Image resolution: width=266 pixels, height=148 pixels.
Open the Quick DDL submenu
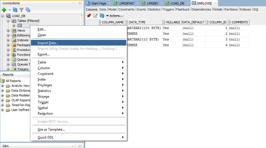click(x=79, y=137)
